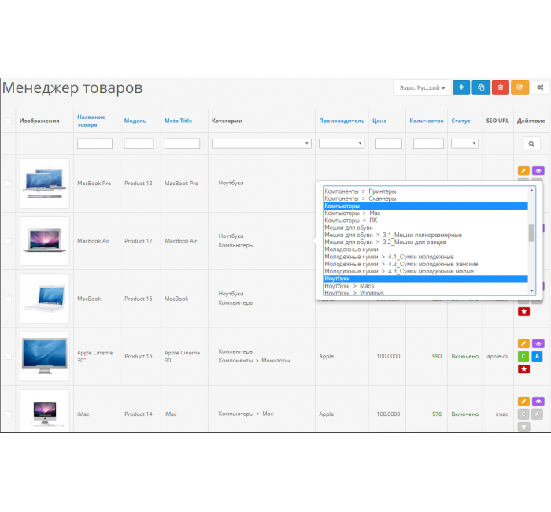
Task: Click gray C icon in iMac row
Action: point(523,414)
